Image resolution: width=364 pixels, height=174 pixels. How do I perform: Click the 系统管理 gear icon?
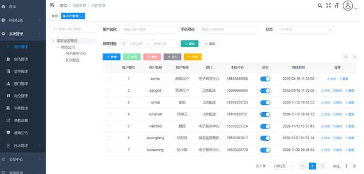coord(3,34)
